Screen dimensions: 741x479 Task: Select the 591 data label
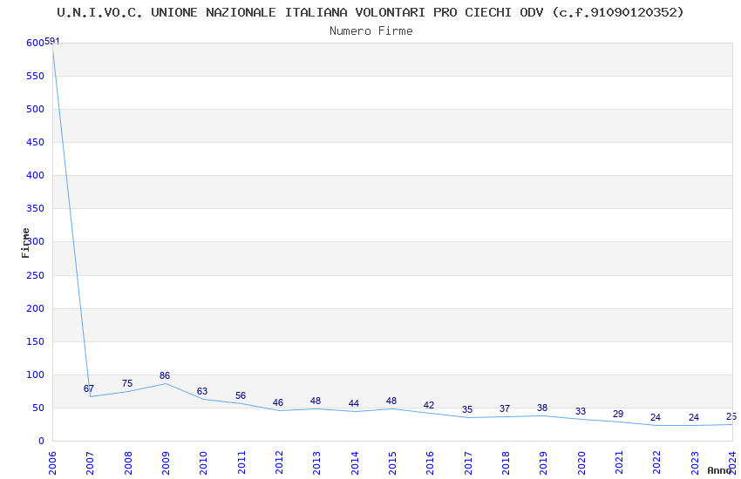pos(52,41)
